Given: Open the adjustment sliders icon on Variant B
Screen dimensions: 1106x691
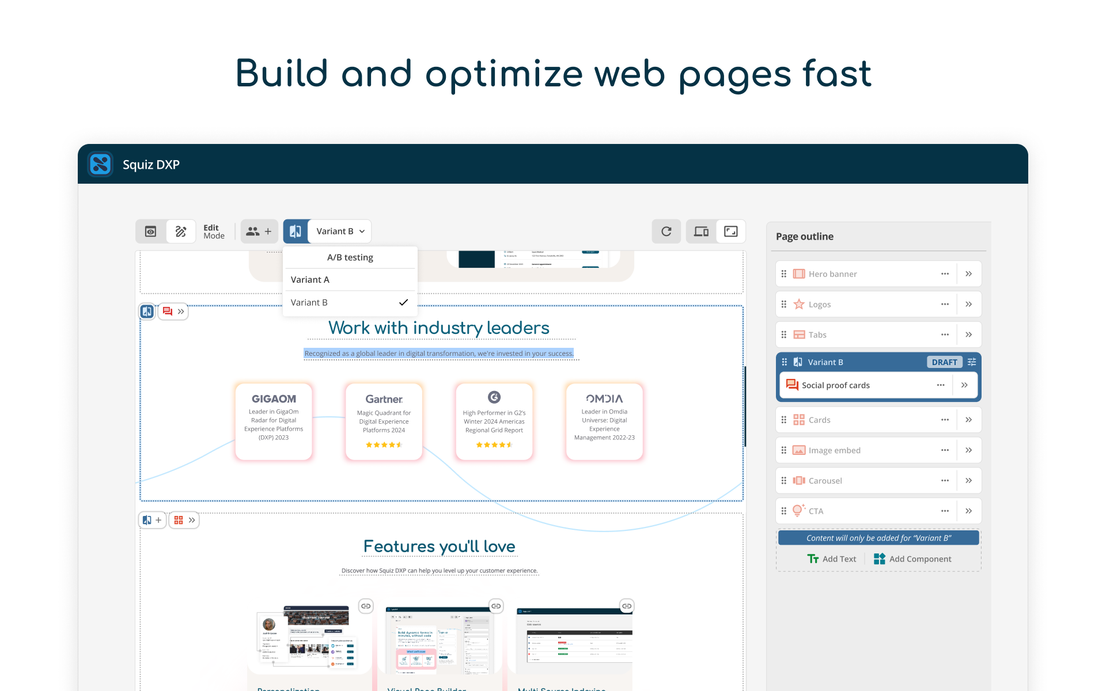Looking at the screenshot, I should coord(972,362).
